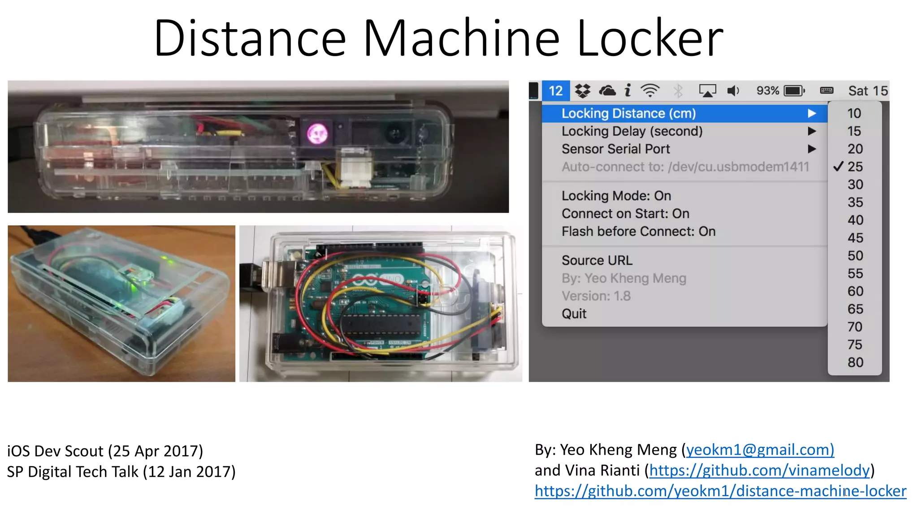918x516 pixels.
Task: Click the Auto-connect to /dev/cu.usbmodem1411 entry
Action: coord(684,167)
